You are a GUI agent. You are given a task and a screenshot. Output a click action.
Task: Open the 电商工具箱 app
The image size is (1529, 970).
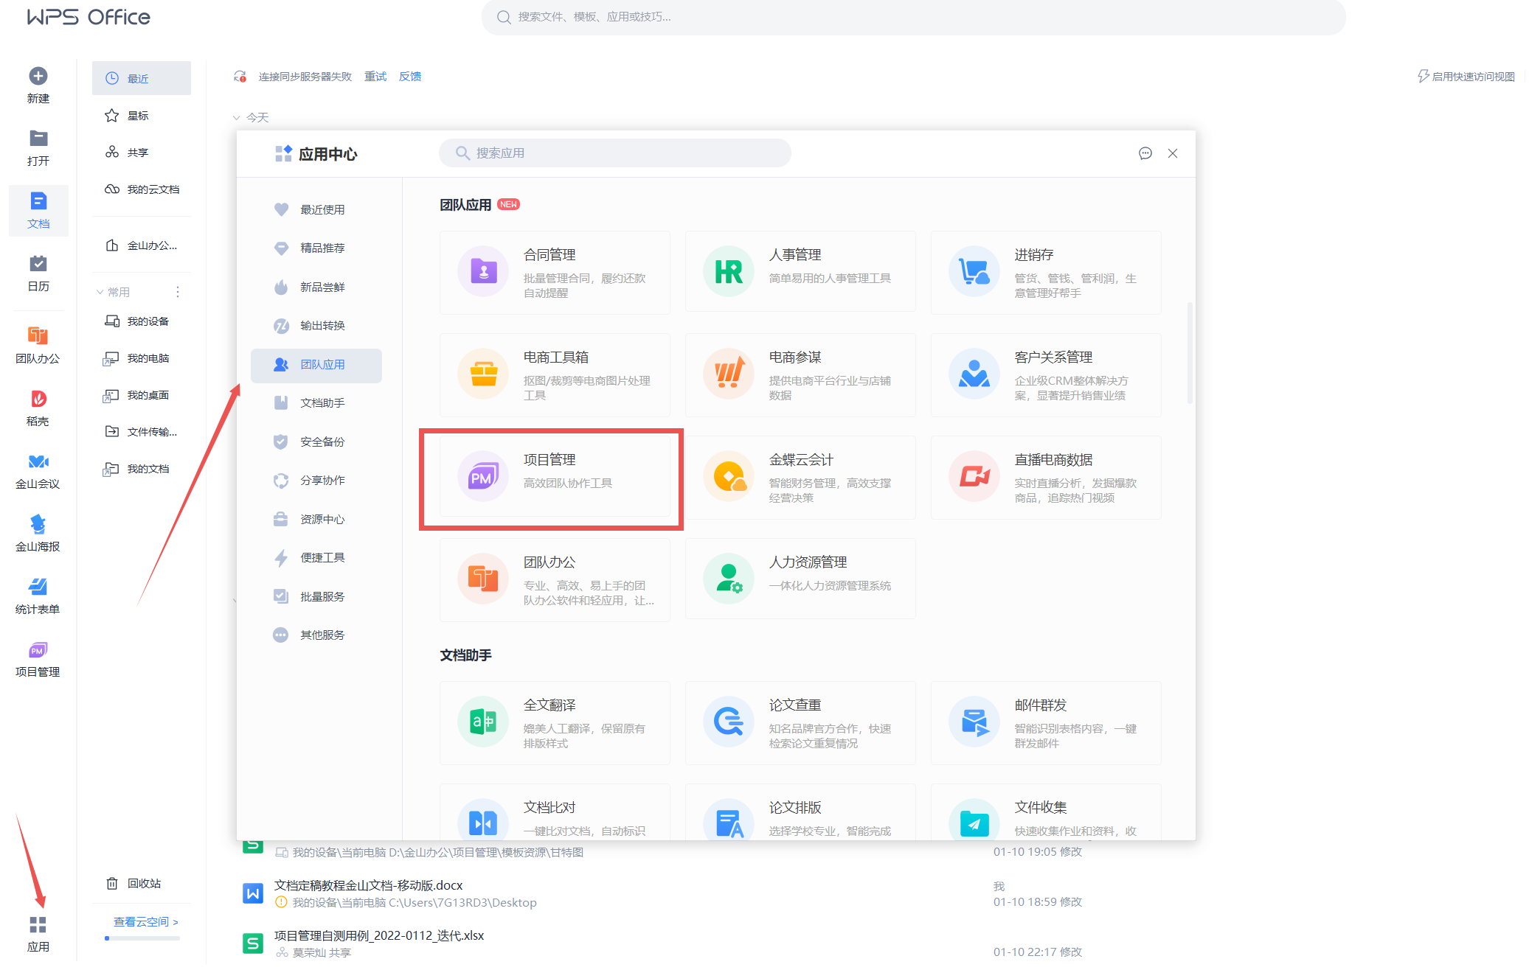pos(555,375)
